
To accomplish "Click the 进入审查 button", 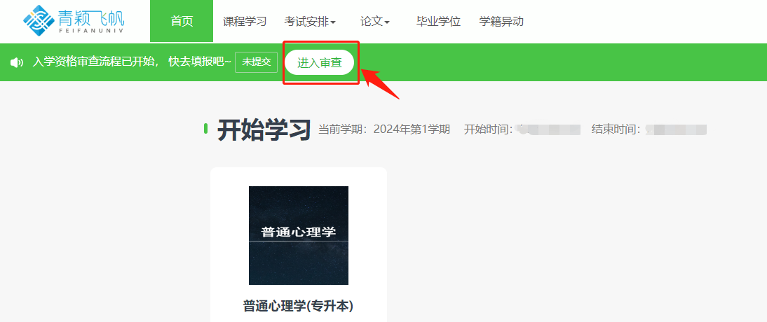I will click(320, 62).
